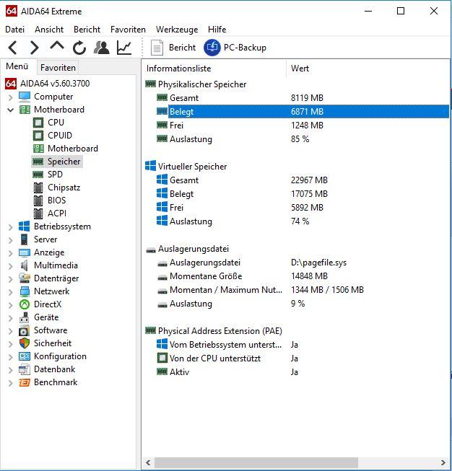Select the Gesamt 8119 MB row
This screenshot has width=452, height=471.
click(x=303, y=98)
